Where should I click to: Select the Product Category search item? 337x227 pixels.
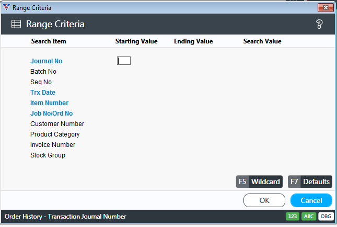coord(55,134)
